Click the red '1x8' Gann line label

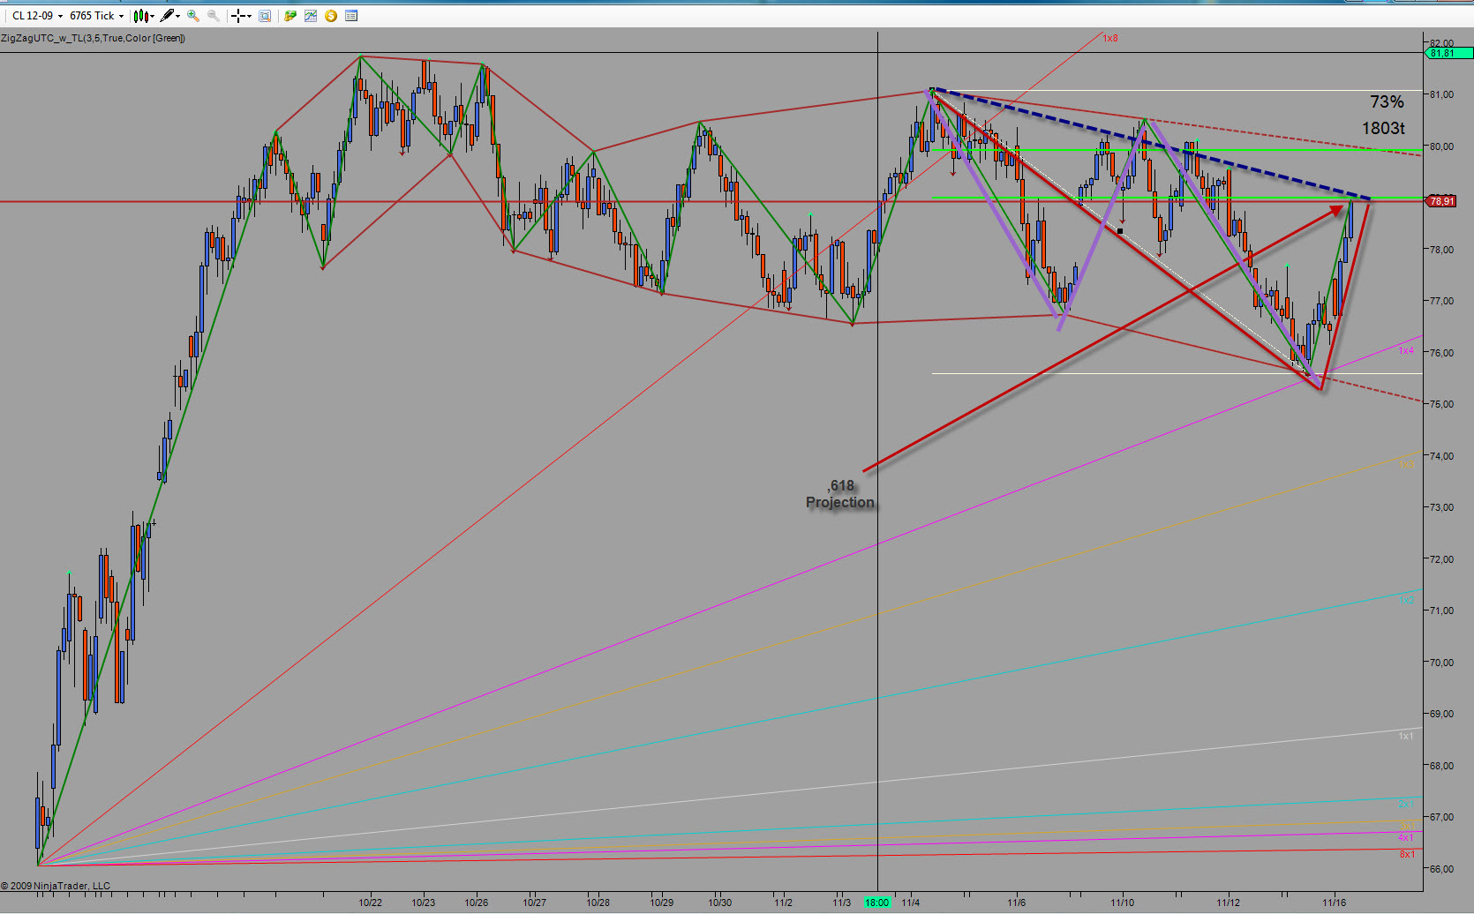(1110, 39)
